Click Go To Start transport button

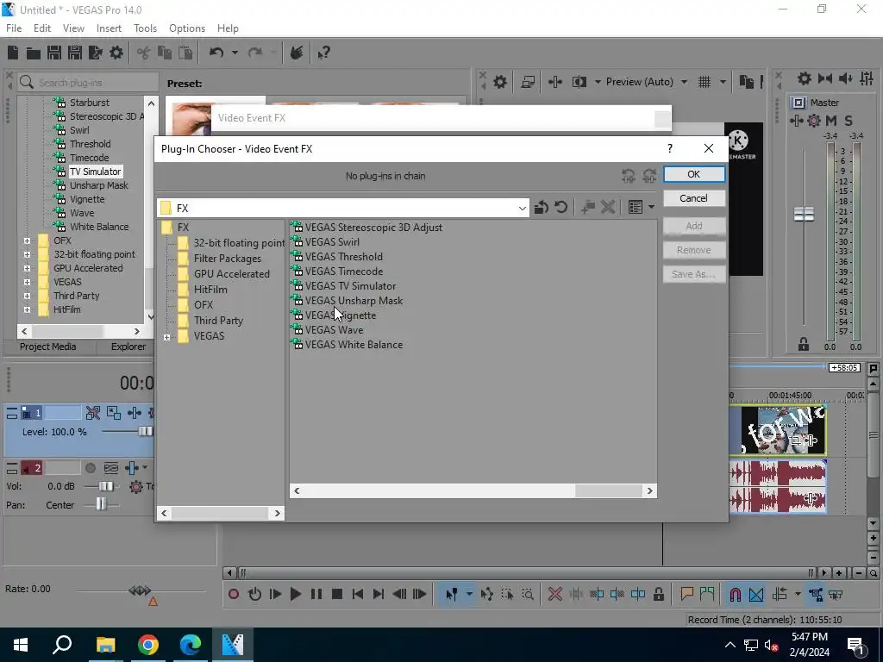click(358, 594)
